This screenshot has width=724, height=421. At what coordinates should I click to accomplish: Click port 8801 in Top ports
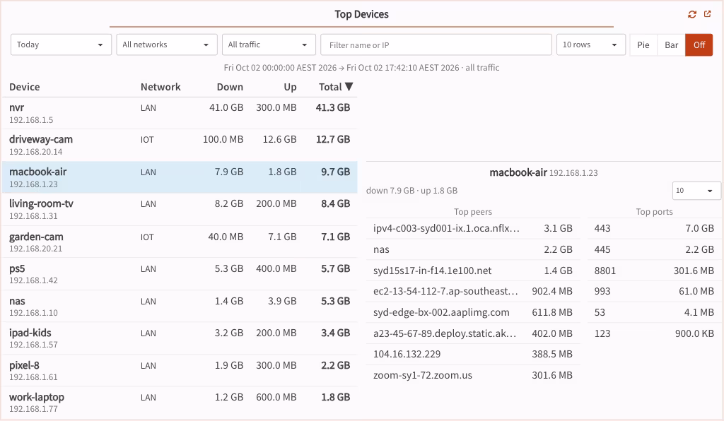point(654,271)
